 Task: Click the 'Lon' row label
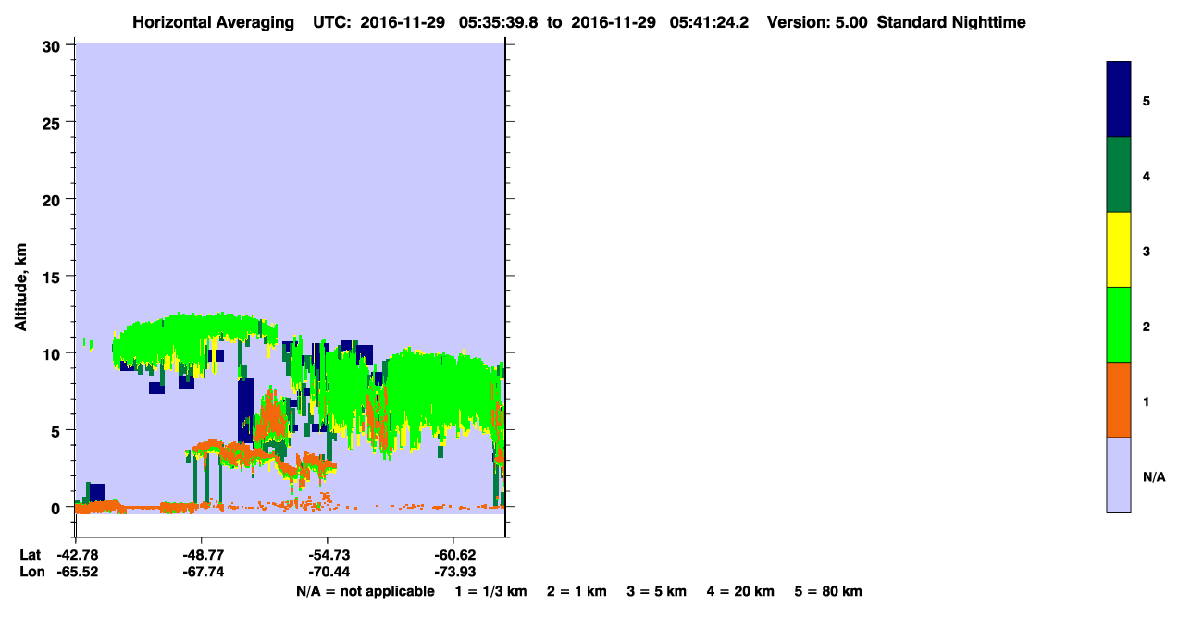[x=31, y=572]
